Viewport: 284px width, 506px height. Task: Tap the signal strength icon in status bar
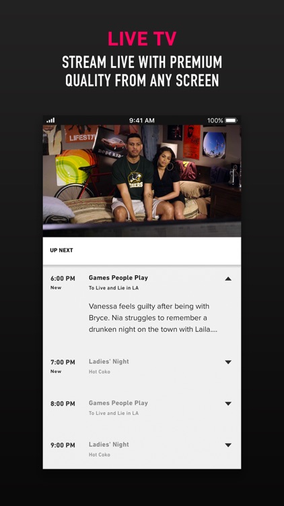tap(50, 120)
